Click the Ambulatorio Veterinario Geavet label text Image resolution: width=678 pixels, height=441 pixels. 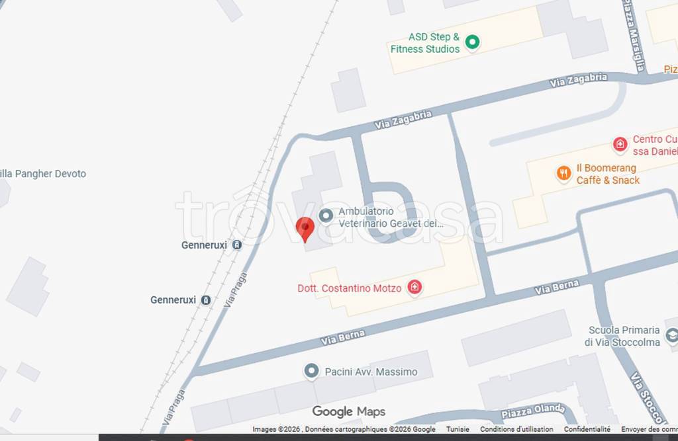[391, 218]
